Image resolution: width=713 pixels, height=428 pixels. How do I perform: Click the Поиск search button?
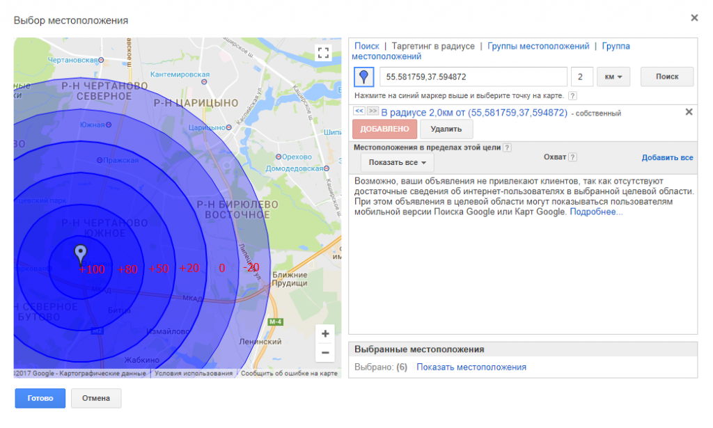[x=666, y=77]
